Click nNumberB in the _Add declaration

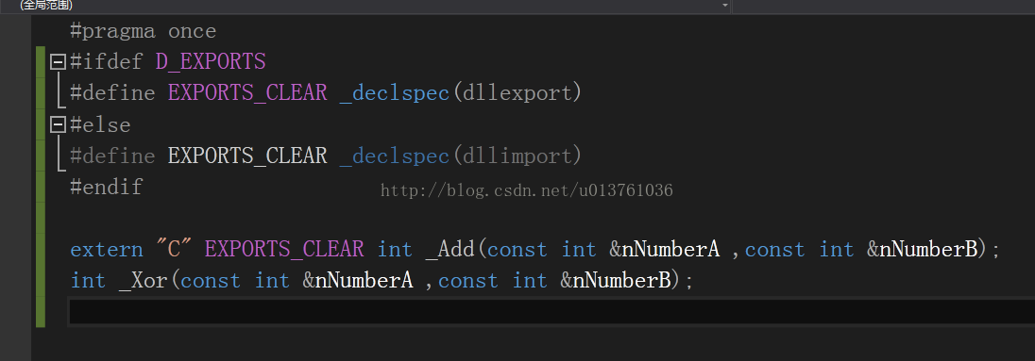(928, 250)
